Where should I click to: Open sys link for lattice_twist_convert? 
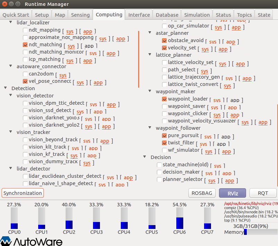(227, 86)
